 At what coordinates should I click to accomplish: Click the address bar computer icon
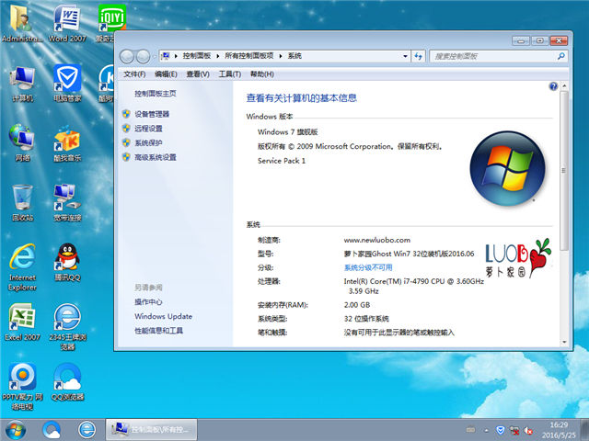tap(166, 56)
